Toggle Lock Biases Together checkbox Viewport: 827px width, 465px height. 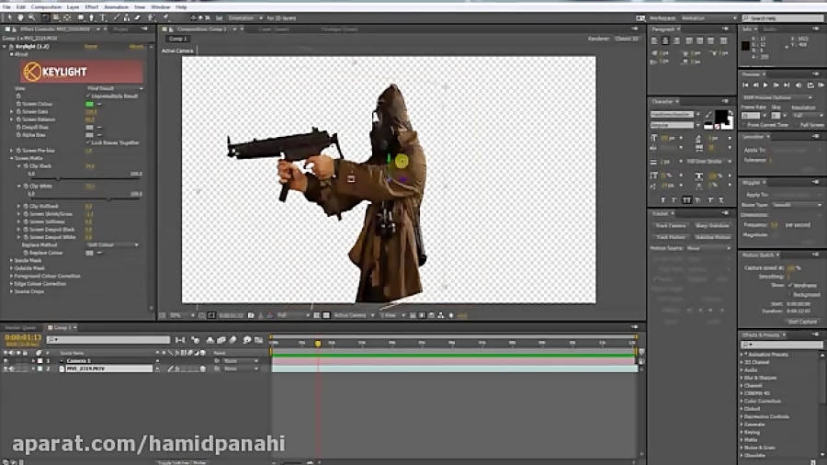[x=88, y=142]
